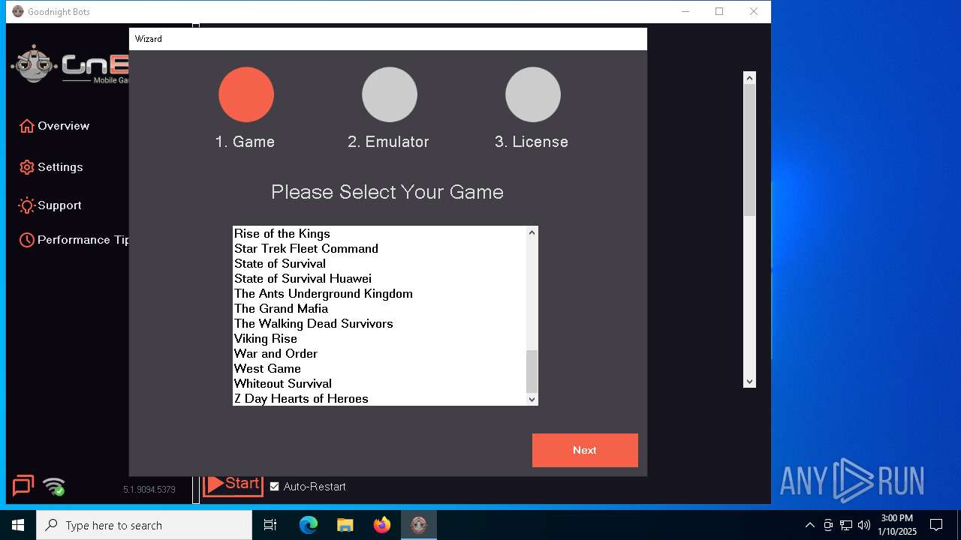This screenshot has height=540, width=961.
Task: Click the Type here to search box
Action: click(x=144, y=525)
